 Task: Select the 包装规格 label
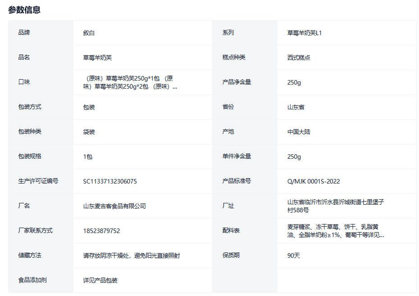30,156
